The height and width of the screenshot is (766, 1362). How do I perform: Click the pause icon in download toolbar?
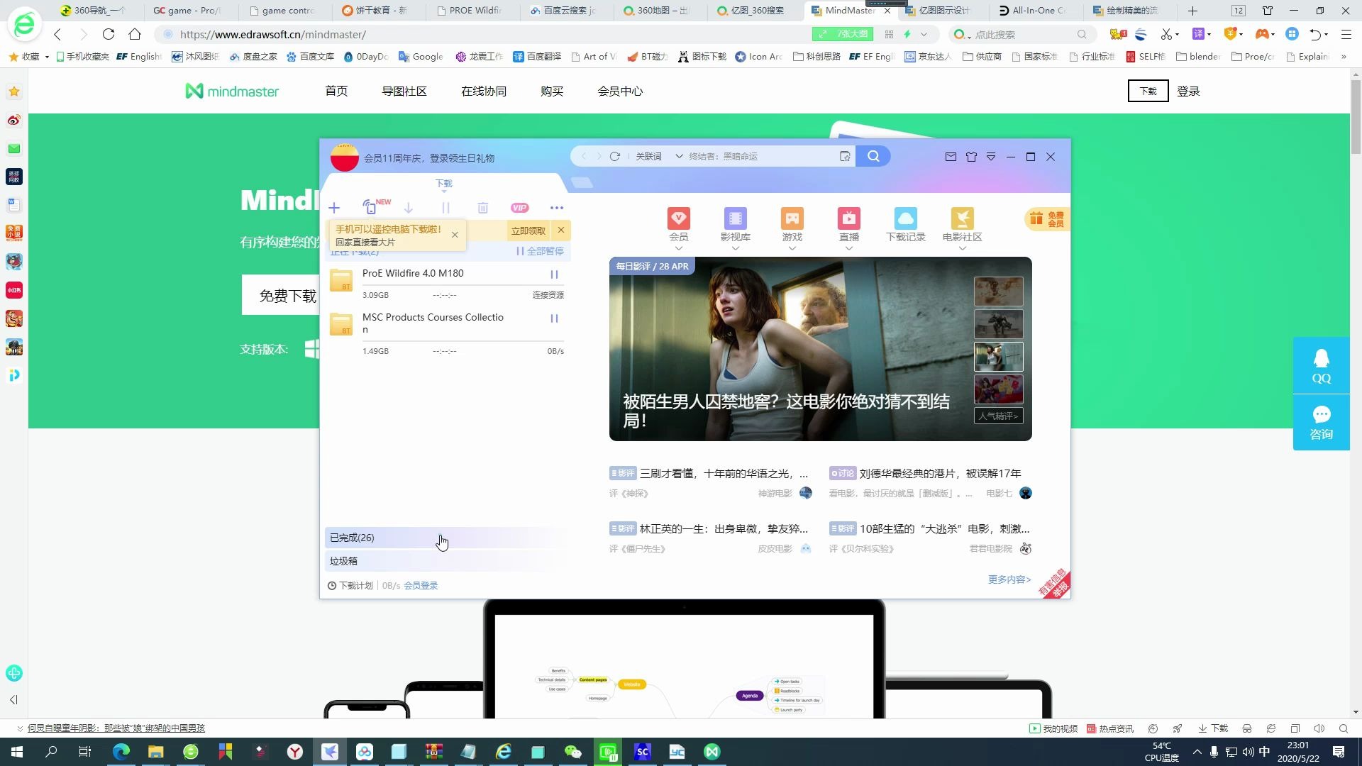445,208
